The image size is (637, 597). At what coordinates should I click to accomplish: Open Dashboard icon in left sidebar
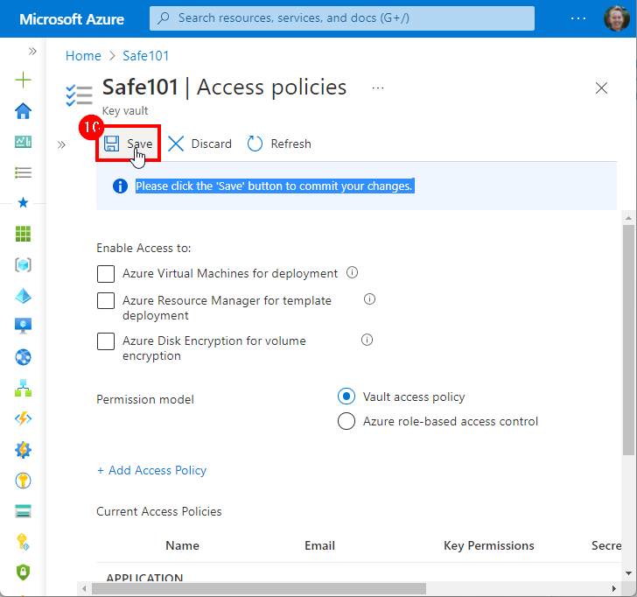(x=24, y=141)
